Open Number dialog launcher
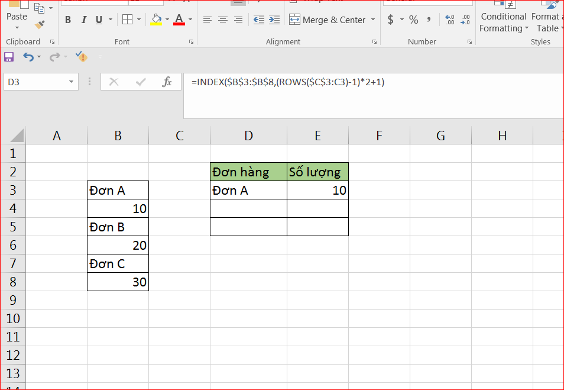Image resolution: width=564 pixels, height=390 pixels. coord(469,42)
